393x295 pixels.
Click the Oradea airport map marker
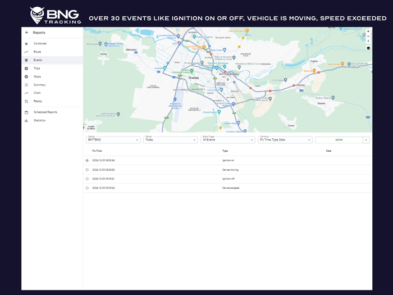click(175, 99)
